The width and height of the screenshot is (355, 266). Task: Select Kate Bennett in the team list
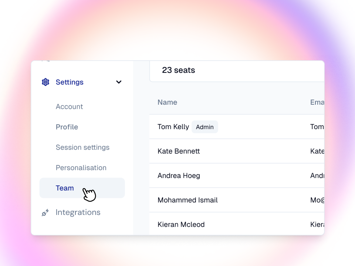(x=179, y=151)
